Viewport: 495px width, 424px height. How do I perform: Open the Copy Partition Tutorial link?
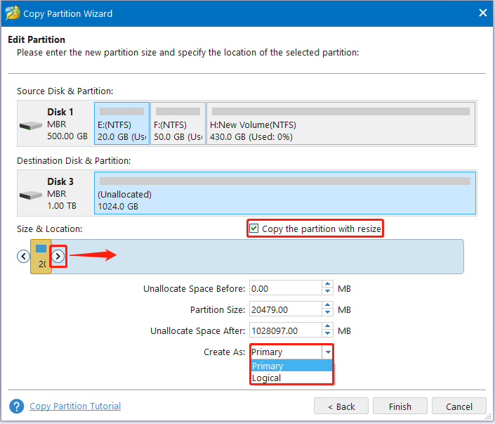(75, 406)
